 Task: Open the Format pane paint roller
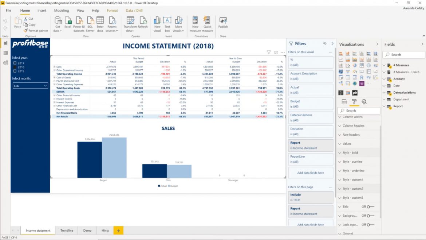coord(354,102)
